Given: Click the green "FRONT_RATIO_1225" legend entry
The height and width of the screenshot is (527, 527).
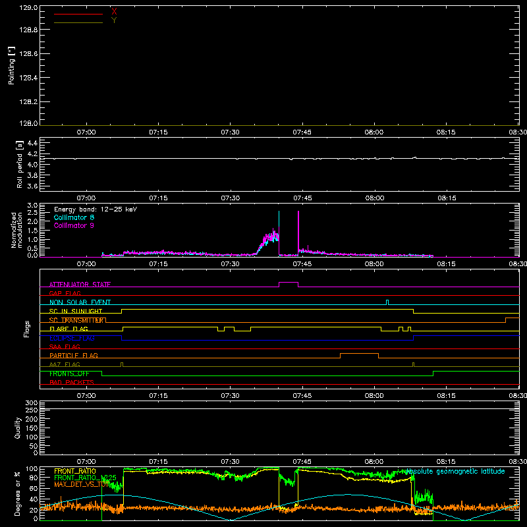Looking at the screenshot, I should point(85,478).
